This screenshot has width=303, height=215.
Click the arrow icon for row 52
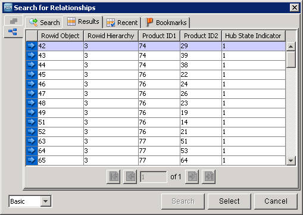pyautogui.click(x=32, y=132)
